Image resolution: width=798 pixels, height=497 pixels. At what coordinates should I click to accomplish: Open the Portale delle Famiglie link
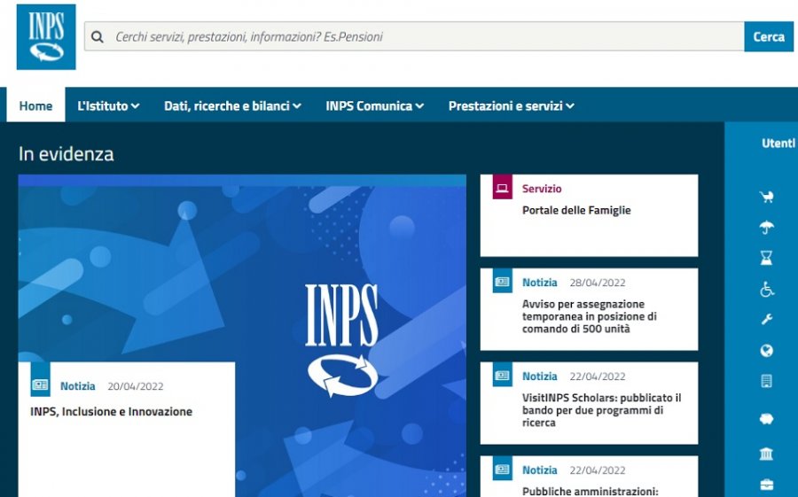576,210
